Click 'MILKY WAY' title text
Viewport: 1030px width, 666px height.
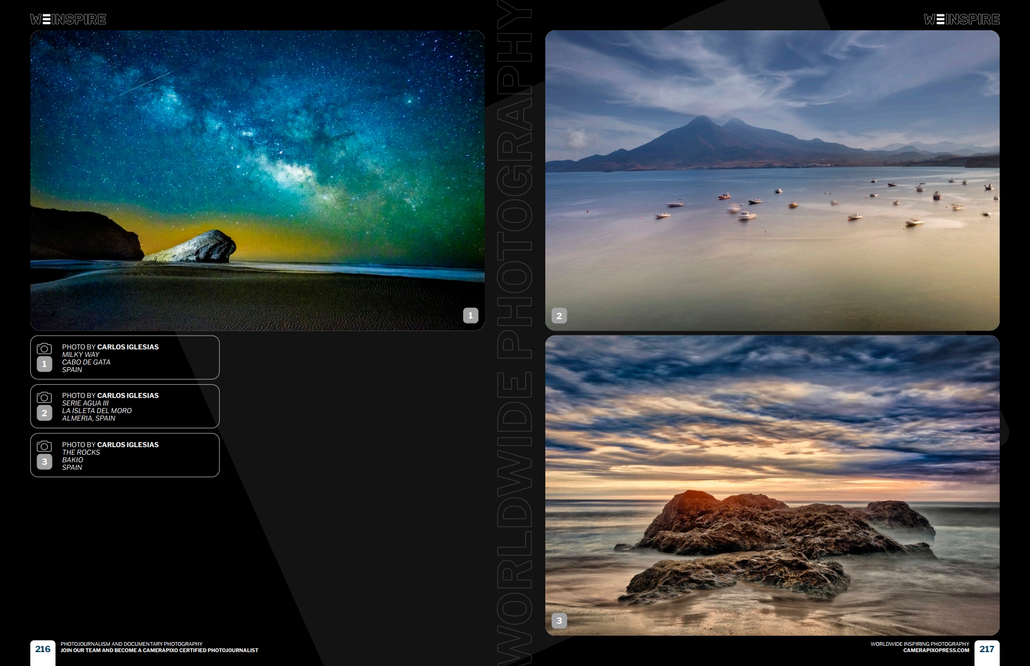pyautogui.click(x=81, y=354)
